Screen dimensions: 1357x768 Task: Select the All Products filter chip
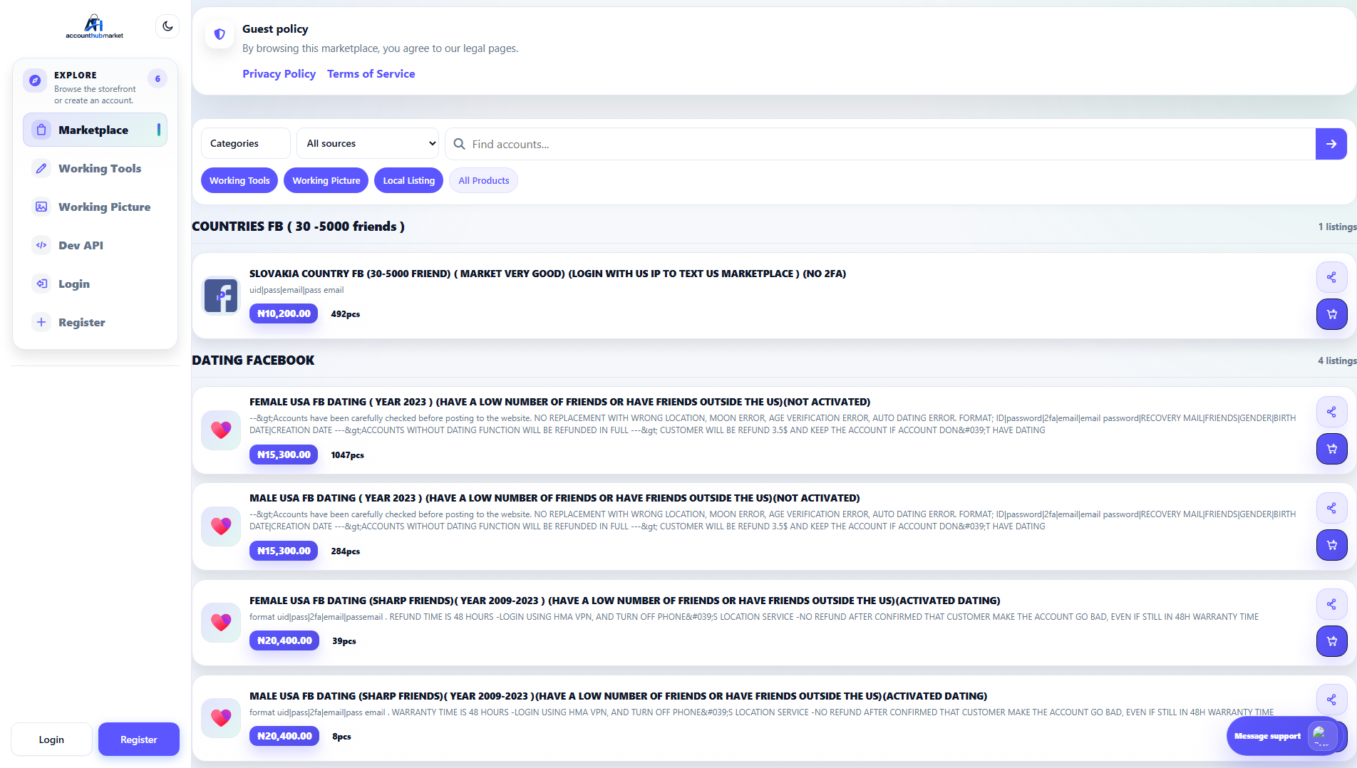click(x=483, y=180)
